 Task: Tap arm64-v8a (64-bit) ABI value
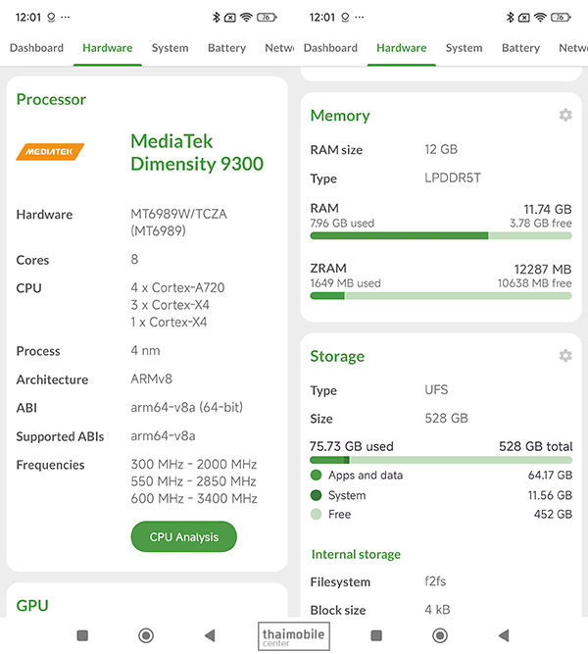click(187, 407)
